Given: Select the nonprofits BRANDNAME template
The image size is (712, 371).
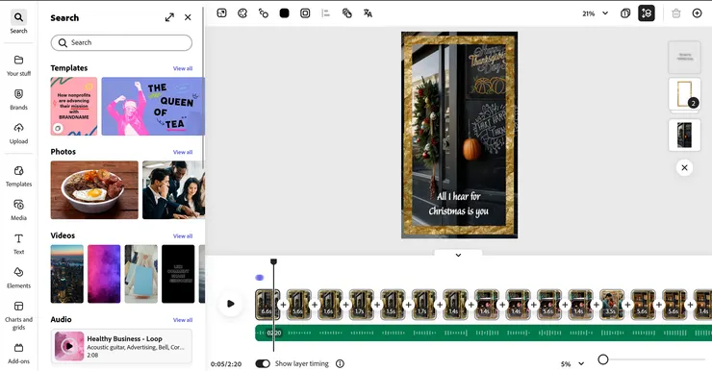Looking at the screenshot, I should pyautogui.click(x=74, y=106).
